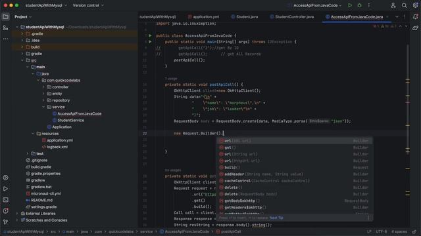
Task: Show more tool windows ellipsis
Action: tap(5, 39)
